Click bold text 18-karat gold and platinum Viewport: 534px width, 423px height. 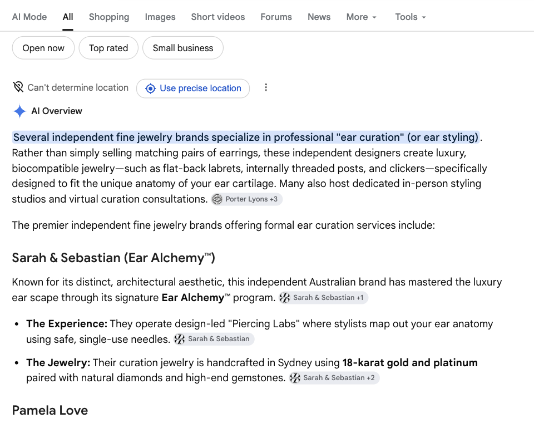click(x=410, y=362)
